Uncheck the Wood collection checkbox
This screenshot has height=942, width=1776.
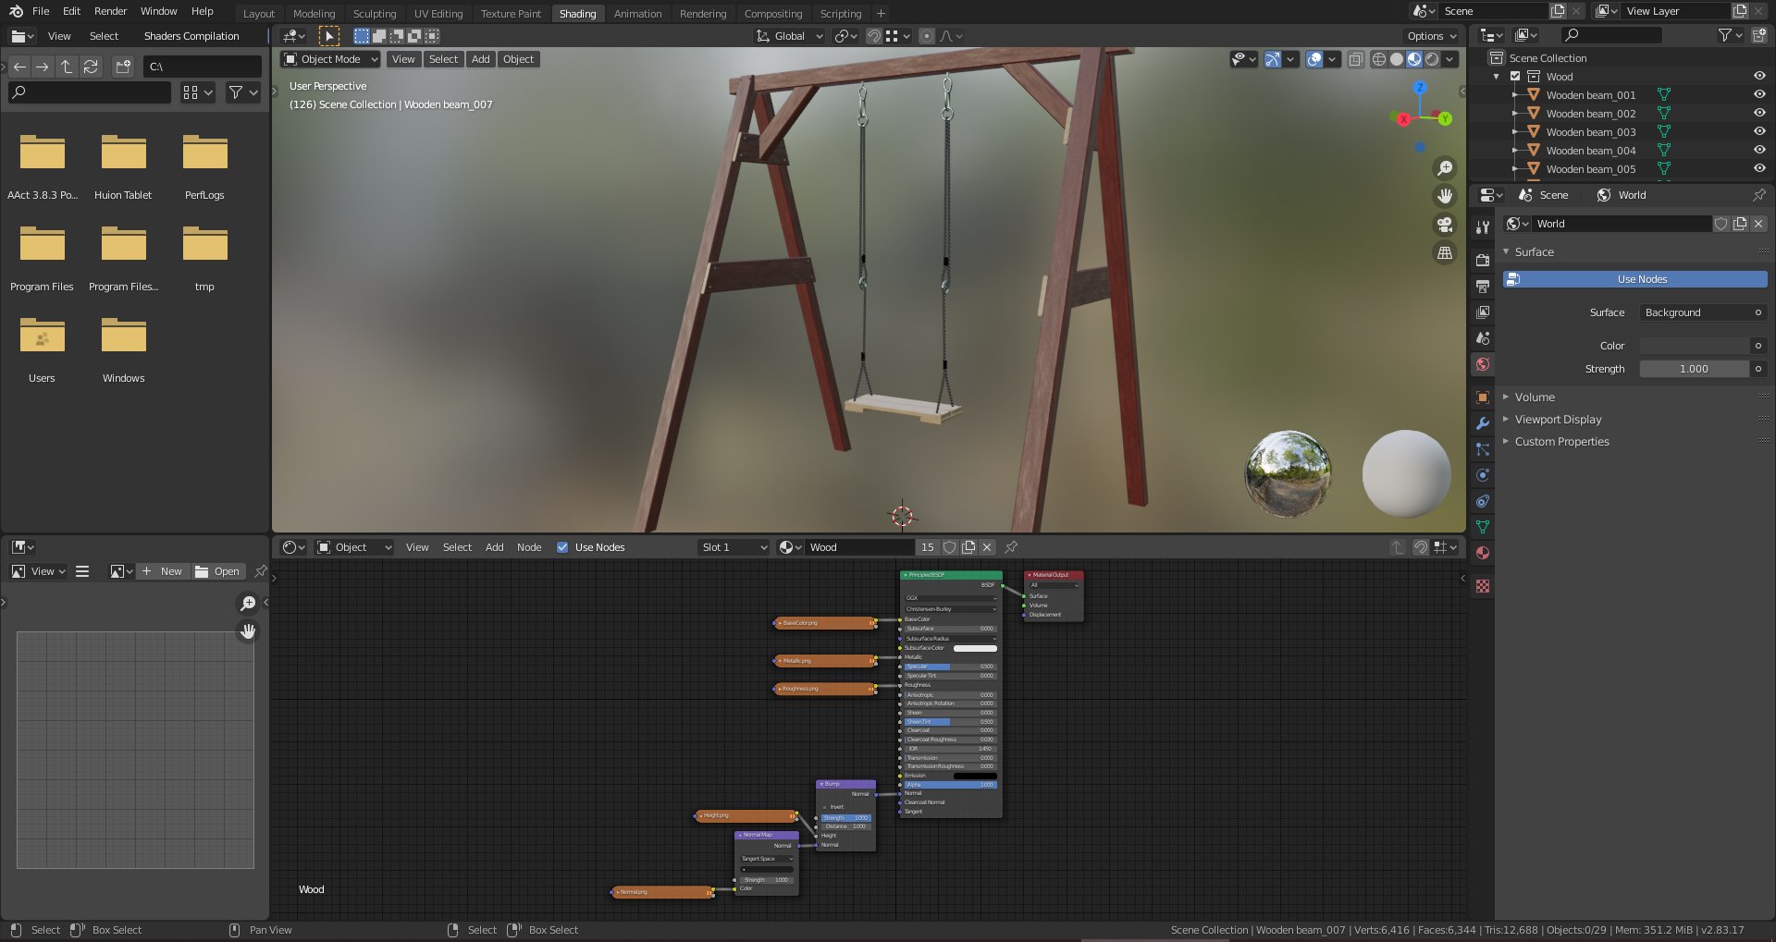(x=1515, y=77)
